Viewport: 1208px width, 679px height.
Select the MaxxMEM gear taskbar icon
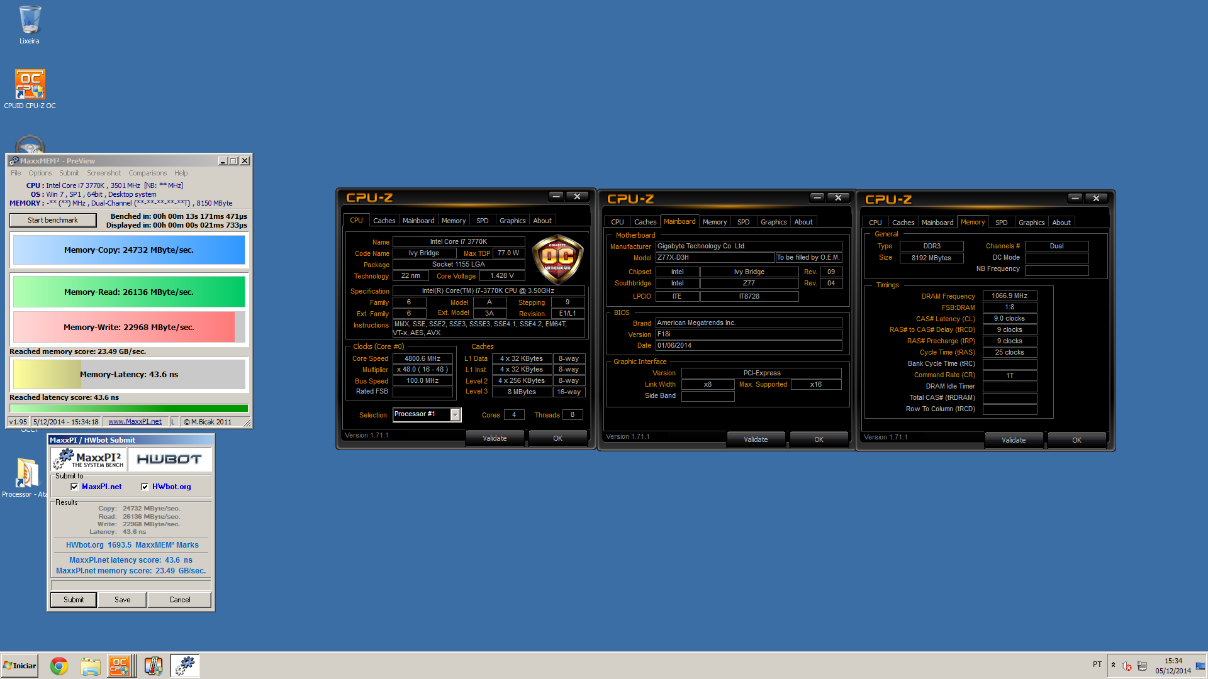coord(185,666)
